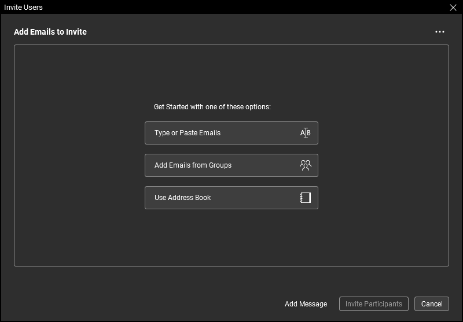Click the address book notebook icon
Viewport: 463px width, 322px height.
(x=305, y=198)
